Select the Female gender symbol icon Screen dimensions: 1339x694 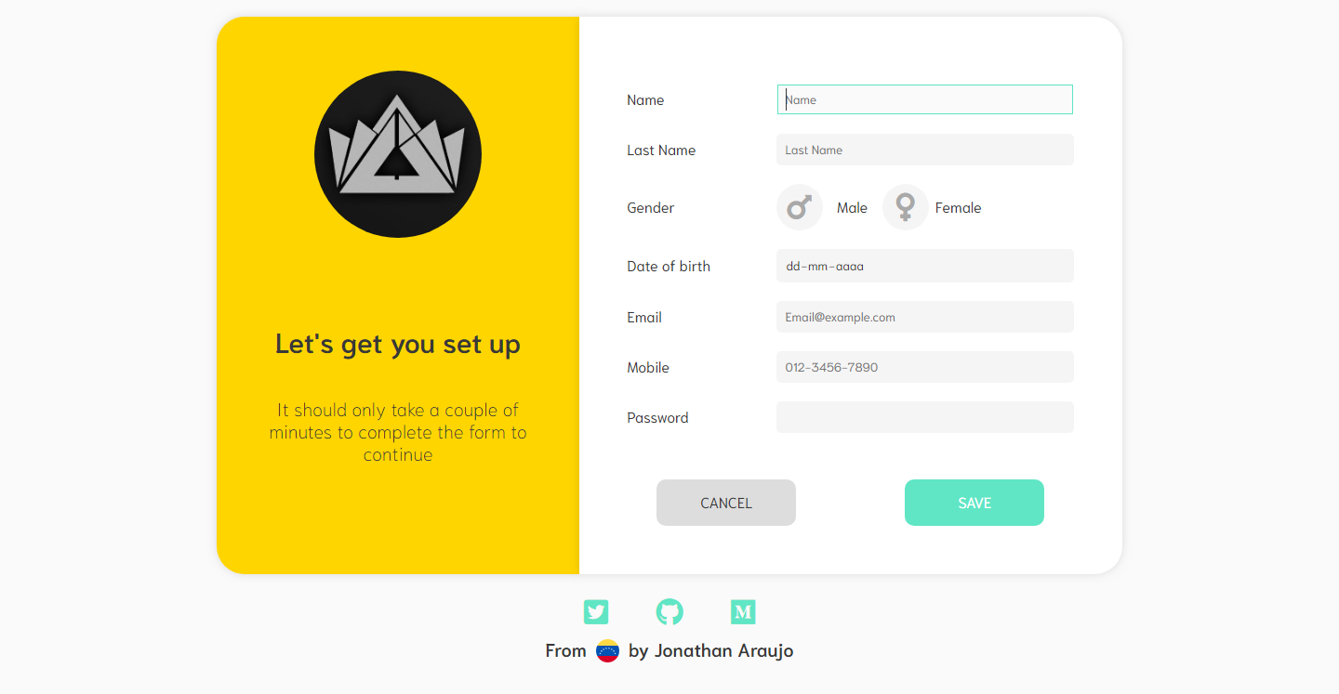(x=905, y=207)
